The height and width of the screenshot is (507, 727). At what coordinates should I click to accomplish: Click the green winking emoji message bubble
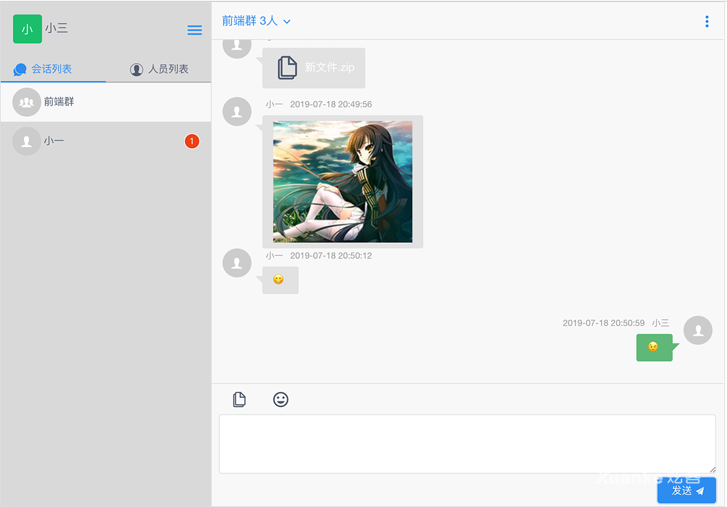654,347
